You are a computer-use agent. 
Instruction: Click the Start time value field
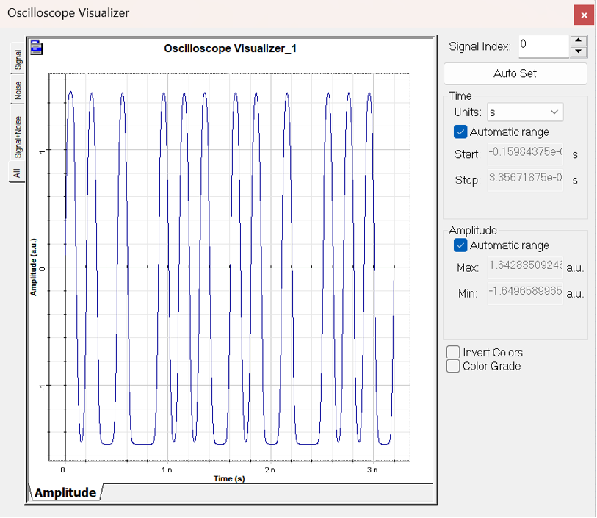[x=524, y=154]
